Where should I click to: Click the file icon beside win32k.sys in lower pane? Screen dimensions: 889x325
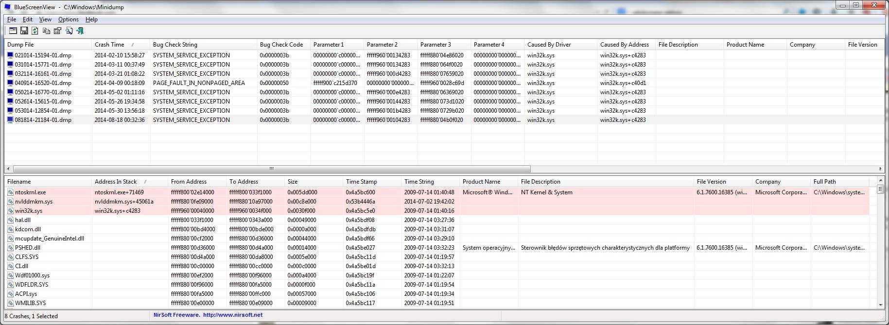click(10, 211)
